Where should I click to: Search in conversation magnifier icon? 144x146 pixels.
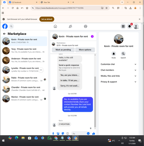pyautogui.click(x=123, y=54)
